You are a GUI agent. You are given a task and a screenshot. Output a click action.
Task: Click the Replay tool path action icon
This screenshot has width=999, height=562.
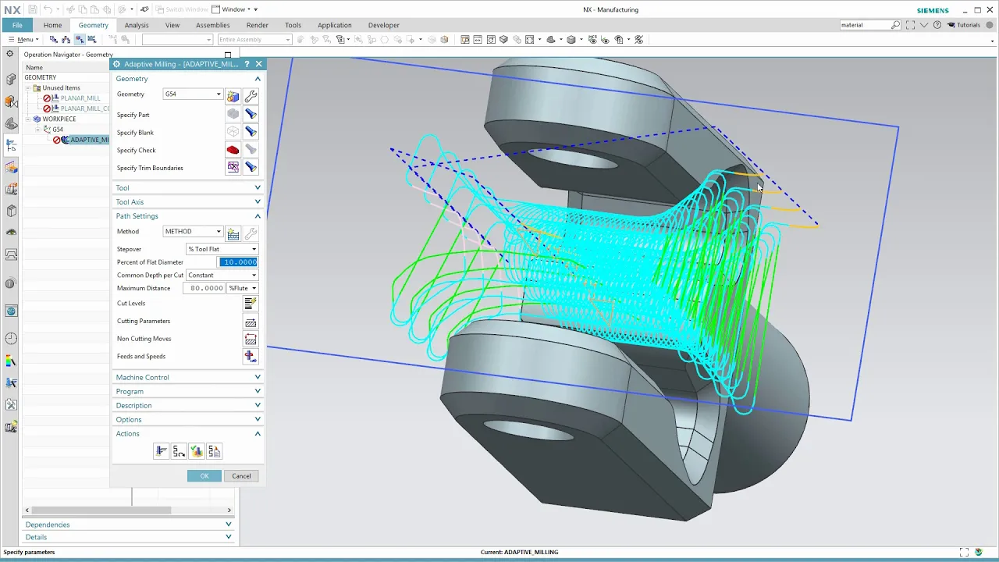pos(179,451)
